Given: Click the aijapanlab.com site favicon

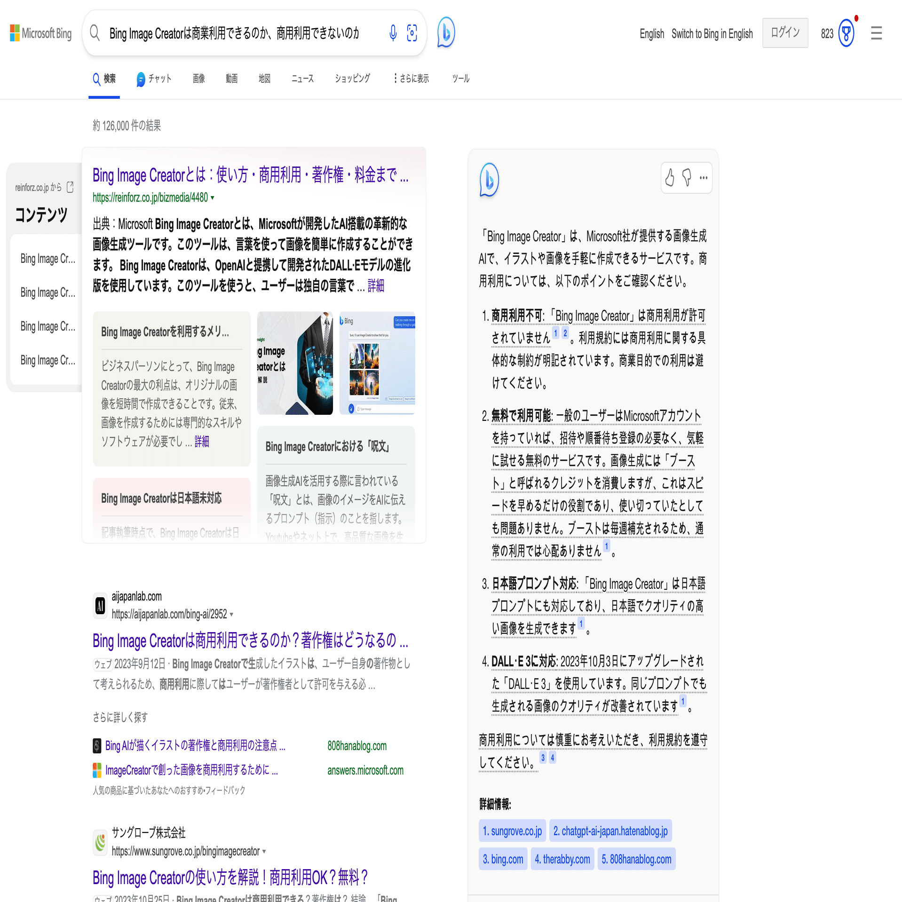Looking at the screenshot, I should 100,605.
